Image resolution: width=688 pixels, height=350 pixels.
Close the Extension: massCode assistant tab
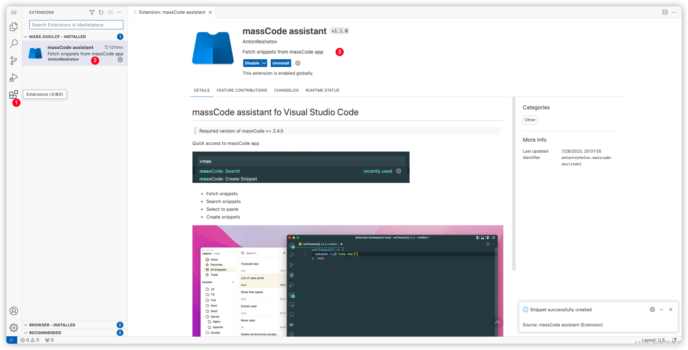coord(210,12)
